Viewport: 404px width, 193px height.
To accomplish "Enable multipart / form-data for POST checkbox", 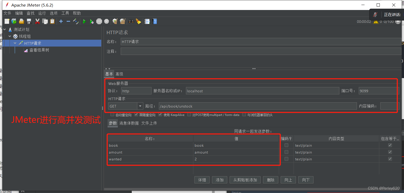I will point(189,115).
